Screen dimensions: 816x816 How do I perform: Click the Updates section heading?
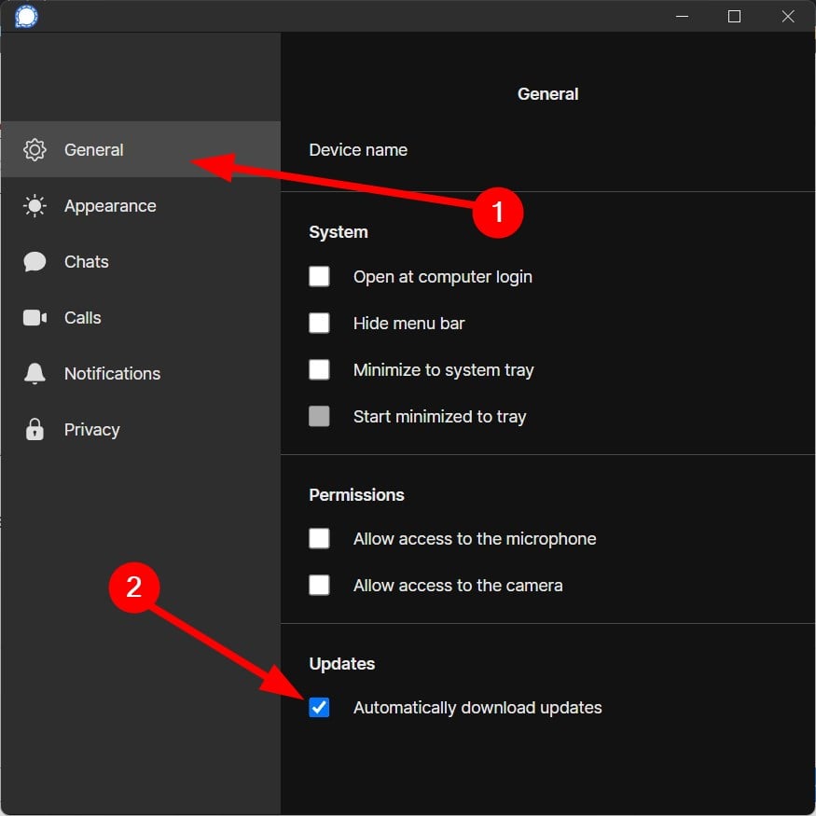coord(342,663)
